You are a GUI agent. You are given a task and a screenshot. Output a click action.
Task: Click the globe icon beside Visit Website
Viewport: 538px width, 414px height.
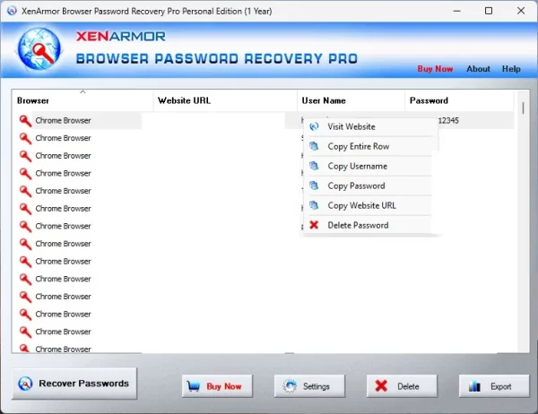click(314, 126)
